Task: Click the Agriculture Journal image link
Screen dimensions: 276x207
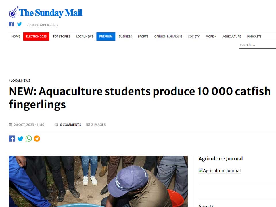Action: (x=220, y=170)
